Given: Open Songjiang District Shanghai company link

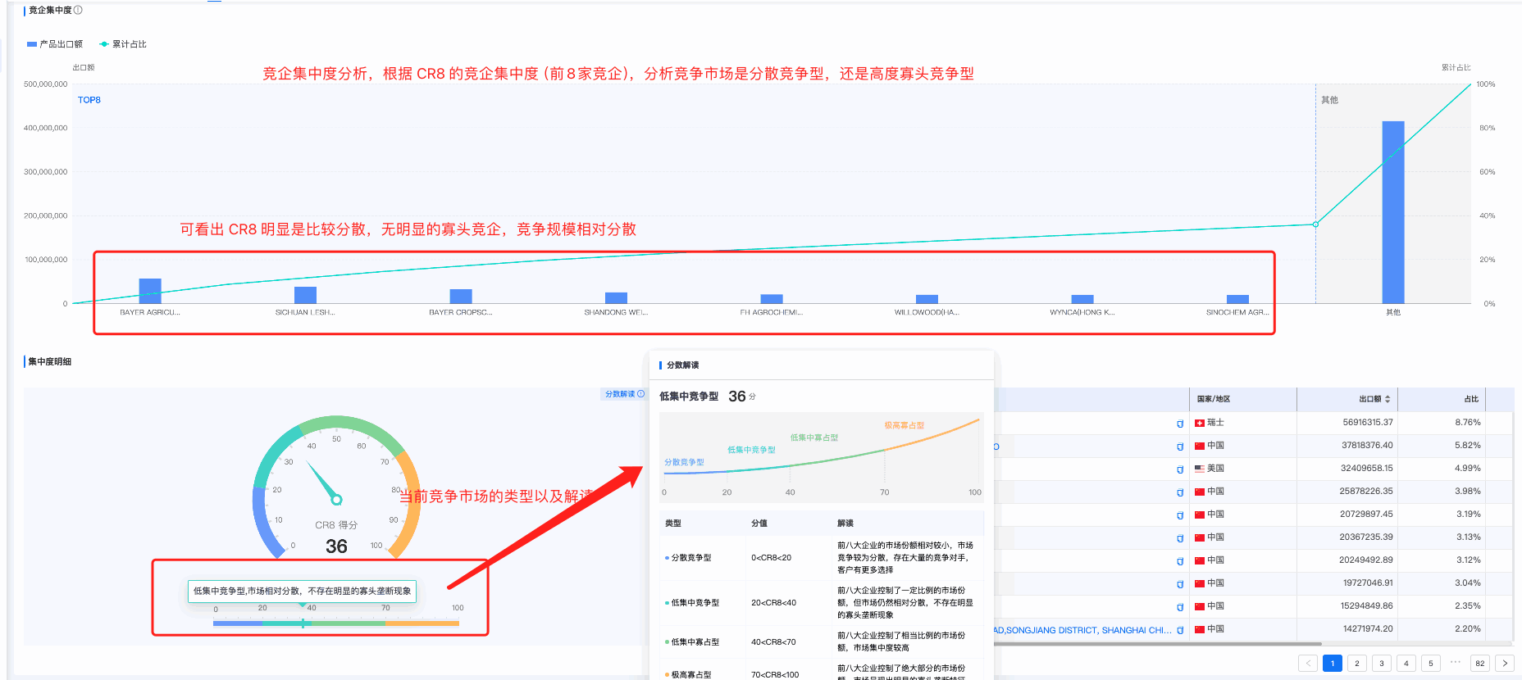Looking at the screenshot, I should coord(1082,630).
